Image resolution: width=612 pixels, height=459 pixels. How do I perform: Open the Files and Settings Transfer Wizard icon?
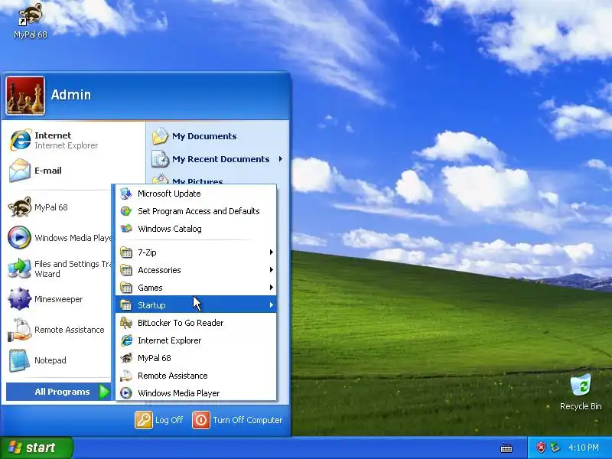[x=20, y=269]
